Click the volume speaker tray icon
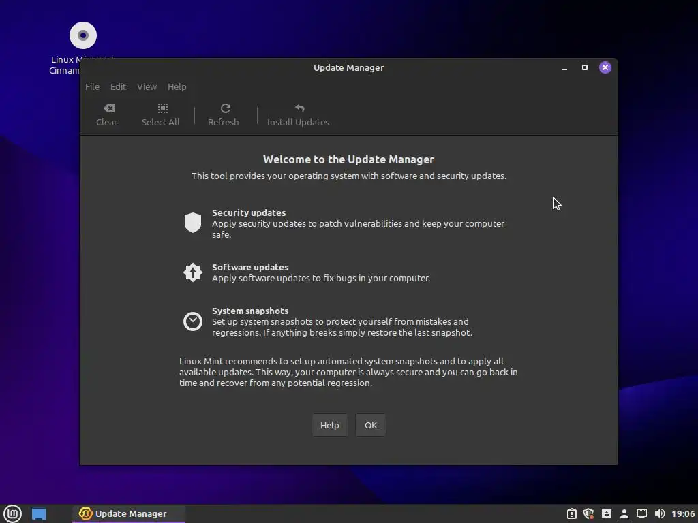This screenshot has width=698, height=523. point(660,513)
